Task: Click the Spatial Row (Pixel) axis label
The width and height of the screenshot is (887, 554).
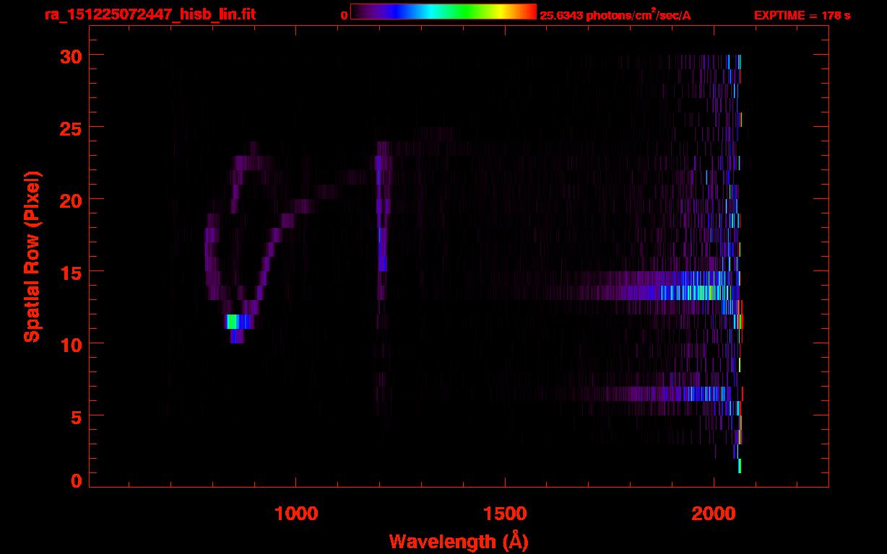Action: (x=32, y=257)
